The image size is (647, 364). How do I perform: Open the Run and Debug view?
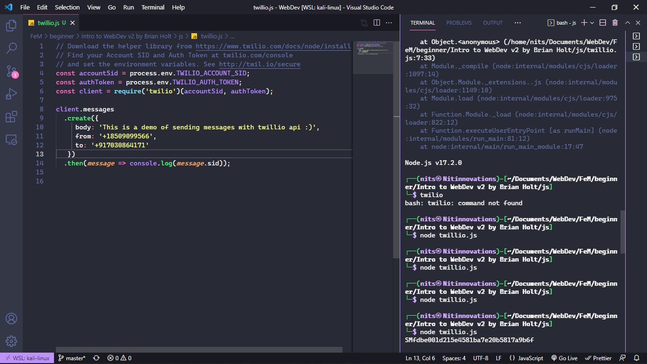click(11, 94)
